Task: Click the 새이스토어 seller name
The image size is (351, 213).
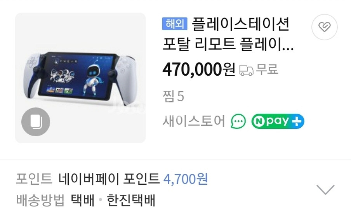Action: pos(194,121)
